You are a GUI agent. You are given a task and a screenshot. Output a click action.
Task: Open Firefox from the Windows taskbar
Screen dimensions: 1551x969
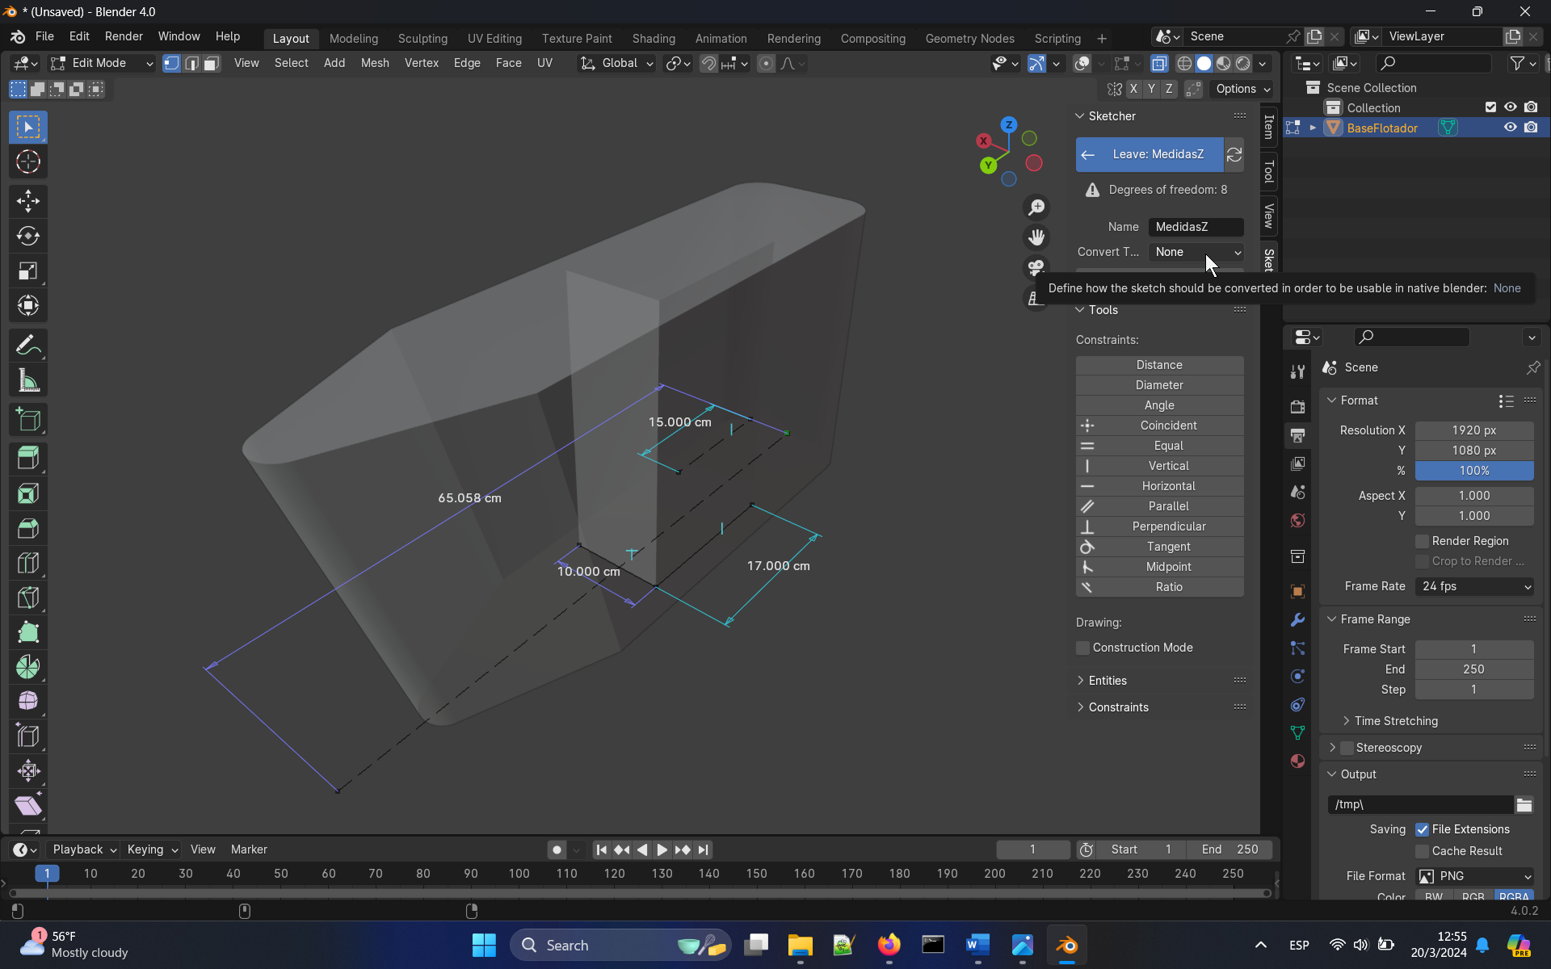coord(889,945)
